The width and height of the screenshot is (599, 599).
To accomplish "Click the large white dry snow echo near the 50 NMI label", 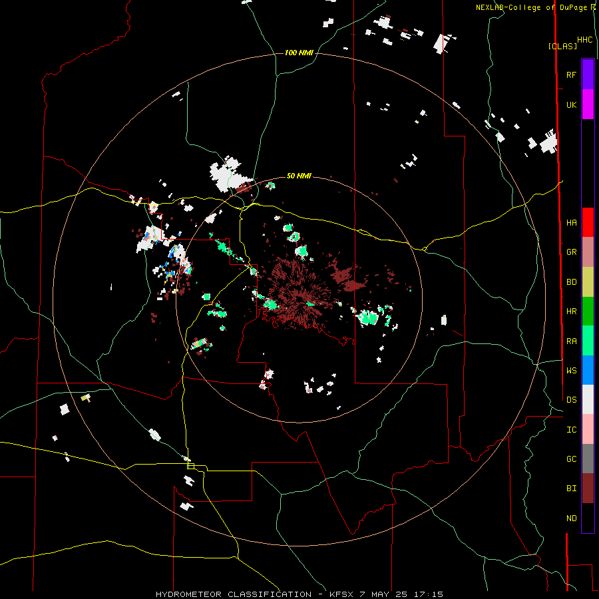I will click(229, 175).
